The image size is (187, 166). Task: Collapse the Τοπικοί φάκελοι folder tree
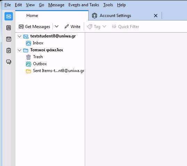[19, 50]
